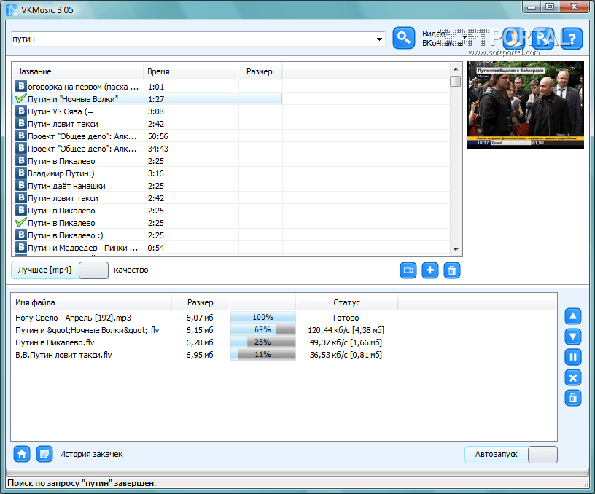Sort results by Название column header
The image size is (595, 494).
(x=78, y=71)
